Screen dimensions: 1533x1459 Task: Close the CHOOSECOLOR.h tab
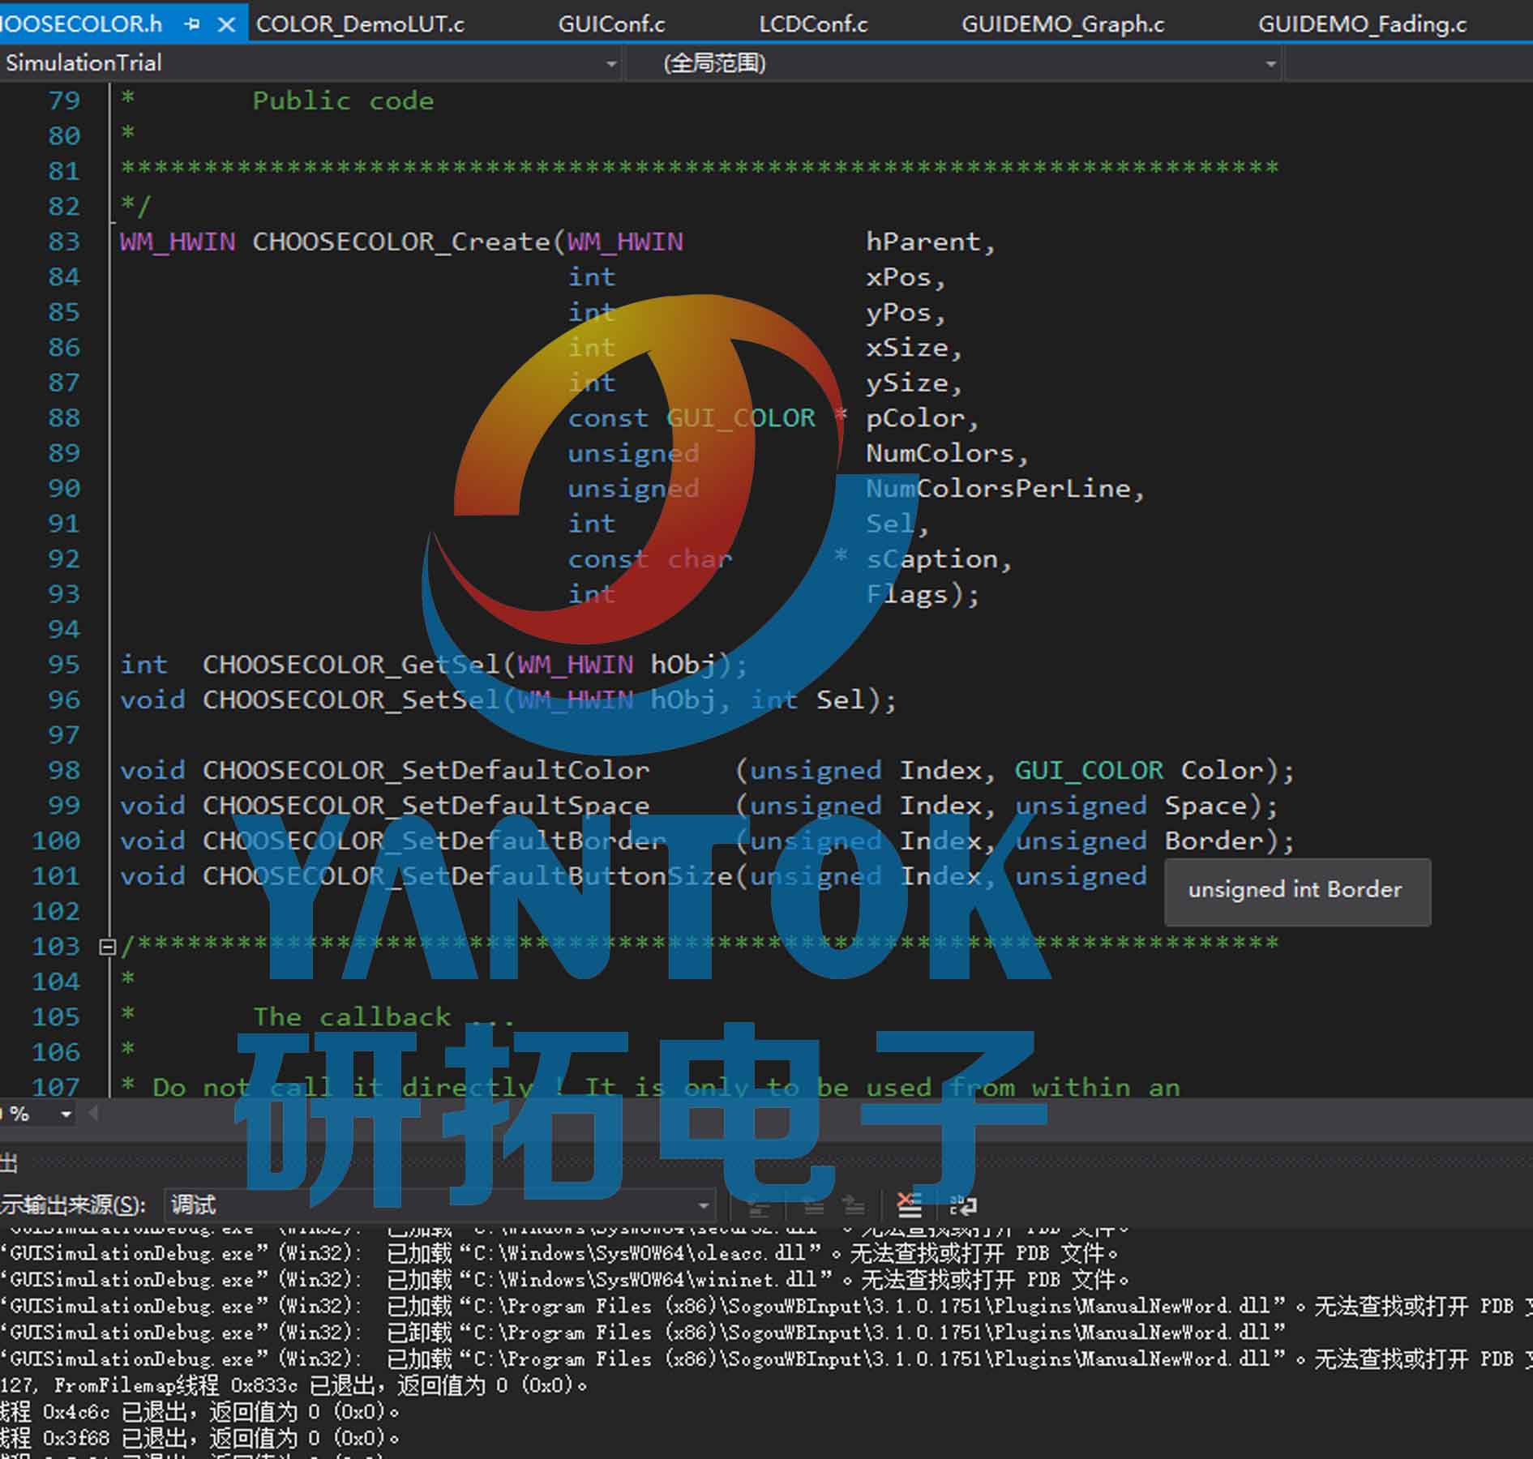point(227,25)
